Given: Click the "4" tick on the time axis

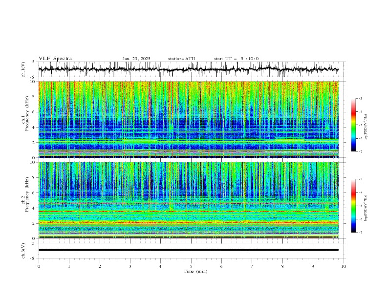Looking at the screenshot, I should [x=160, y=266].
